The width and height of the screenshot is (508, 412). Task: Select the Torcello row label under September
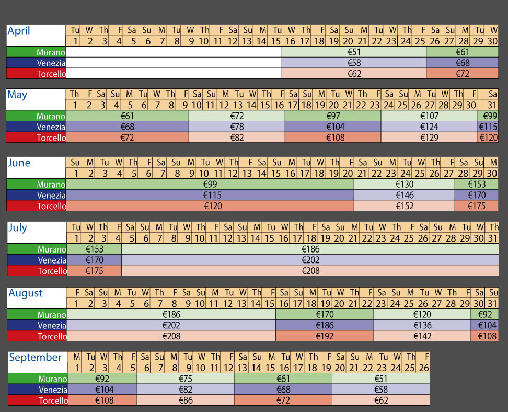coord(38,400)
